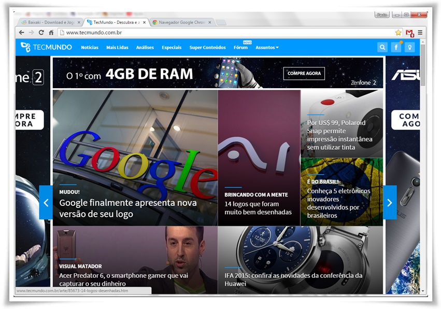Close the Baixaki tab
441x309 pixels.
79,22
